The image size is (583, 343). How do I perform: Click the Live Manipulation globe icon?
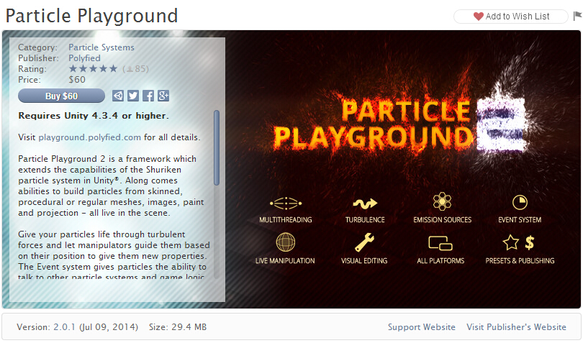pos(286,242)
